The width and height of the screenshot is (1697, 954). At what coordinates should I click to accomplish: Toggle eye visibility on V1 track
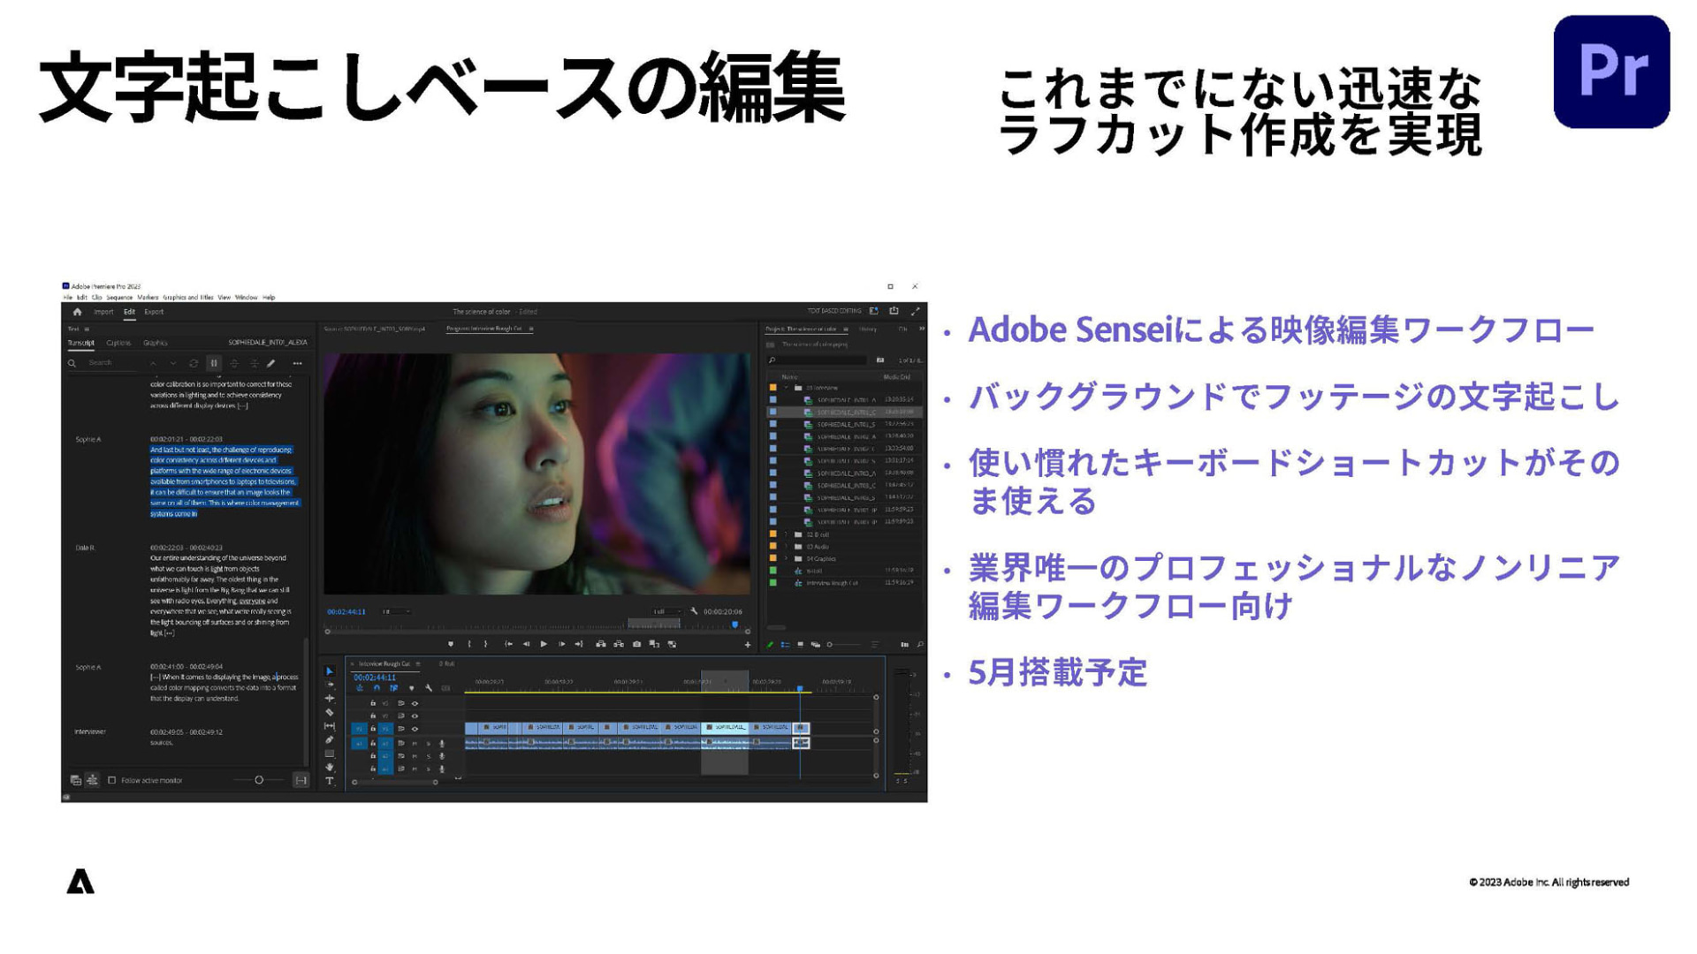coord(415,730)
